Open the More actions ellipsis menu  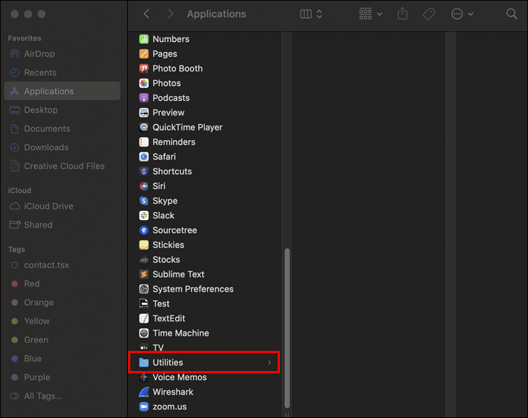tap(462, 14)
